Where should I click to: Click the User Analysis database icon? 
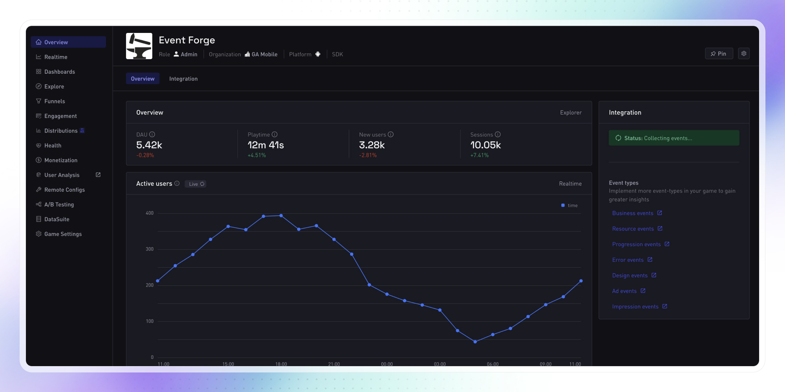pos(38,175)
